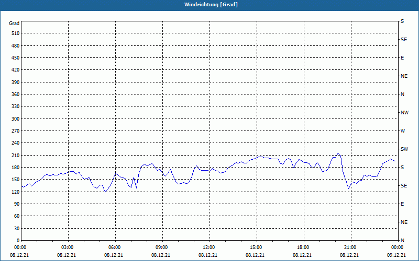Click the '270' degree axis label

(16, 131)
